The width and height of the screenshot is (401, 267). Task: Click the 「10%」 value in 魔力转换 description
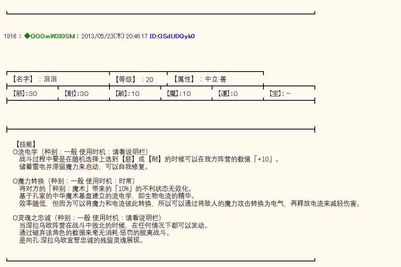click(124, 189)
